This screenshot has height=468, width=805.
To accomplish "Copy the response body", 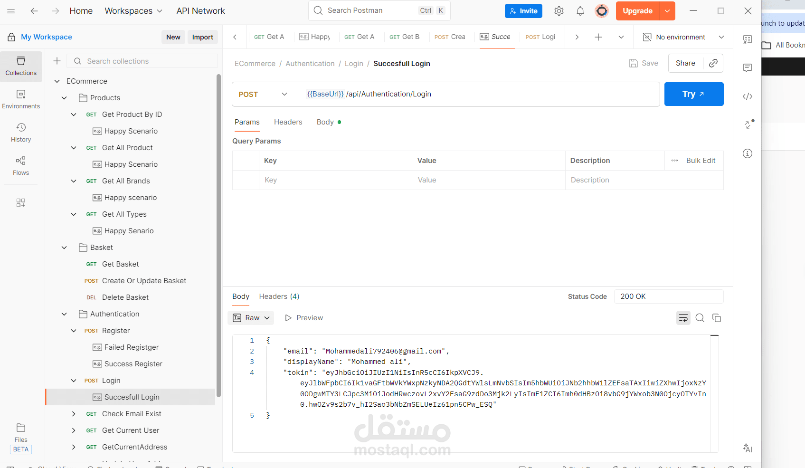I will coord(717,318).
